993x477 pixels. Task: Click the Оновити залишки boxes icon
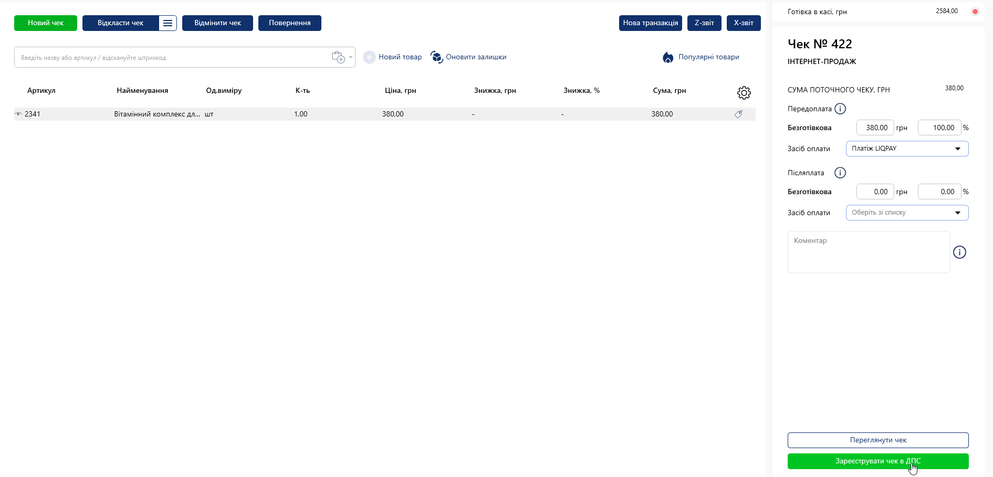pos(436,57)
